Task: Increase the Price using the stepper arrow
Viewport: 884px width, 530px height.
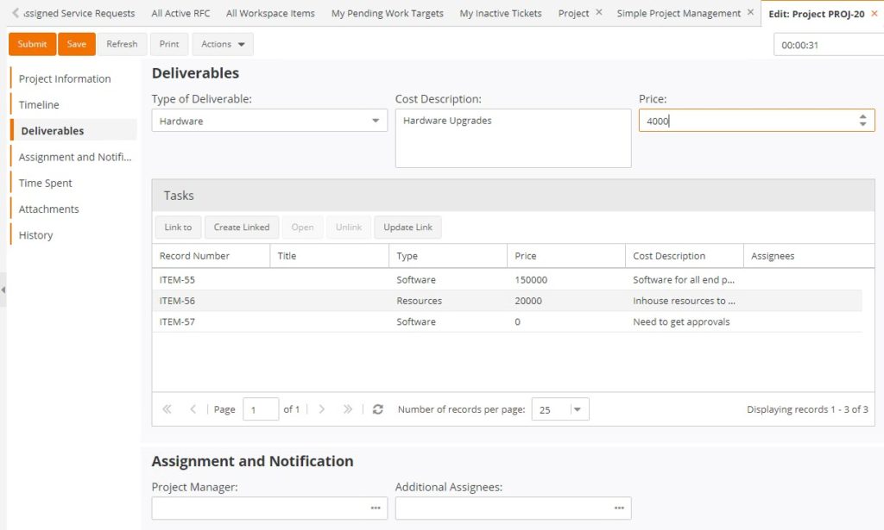Action: coord(862,117)
